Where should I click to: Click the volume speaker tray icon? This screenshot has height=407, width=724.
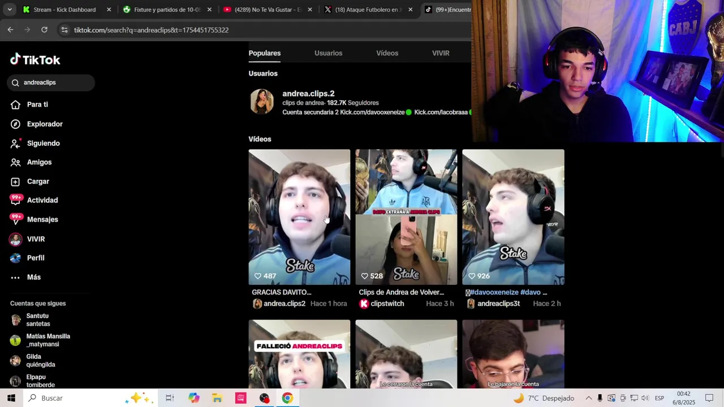coord(645,398)
